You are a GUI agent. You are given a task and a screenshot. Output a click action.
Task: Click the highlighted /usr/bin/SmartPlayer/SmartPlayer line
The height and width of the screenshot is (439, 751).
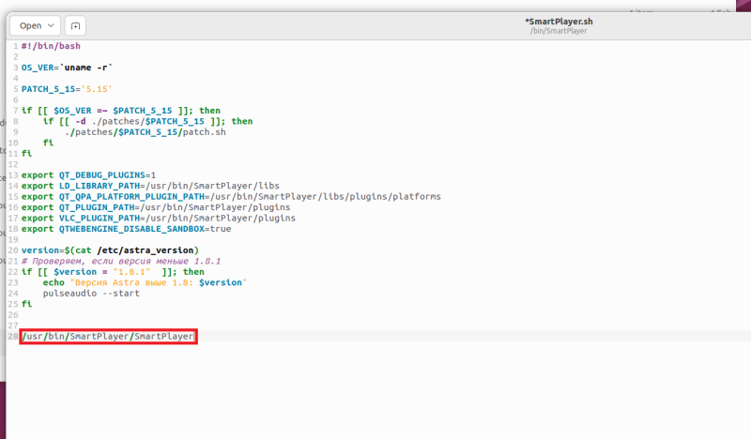(107, 336)
